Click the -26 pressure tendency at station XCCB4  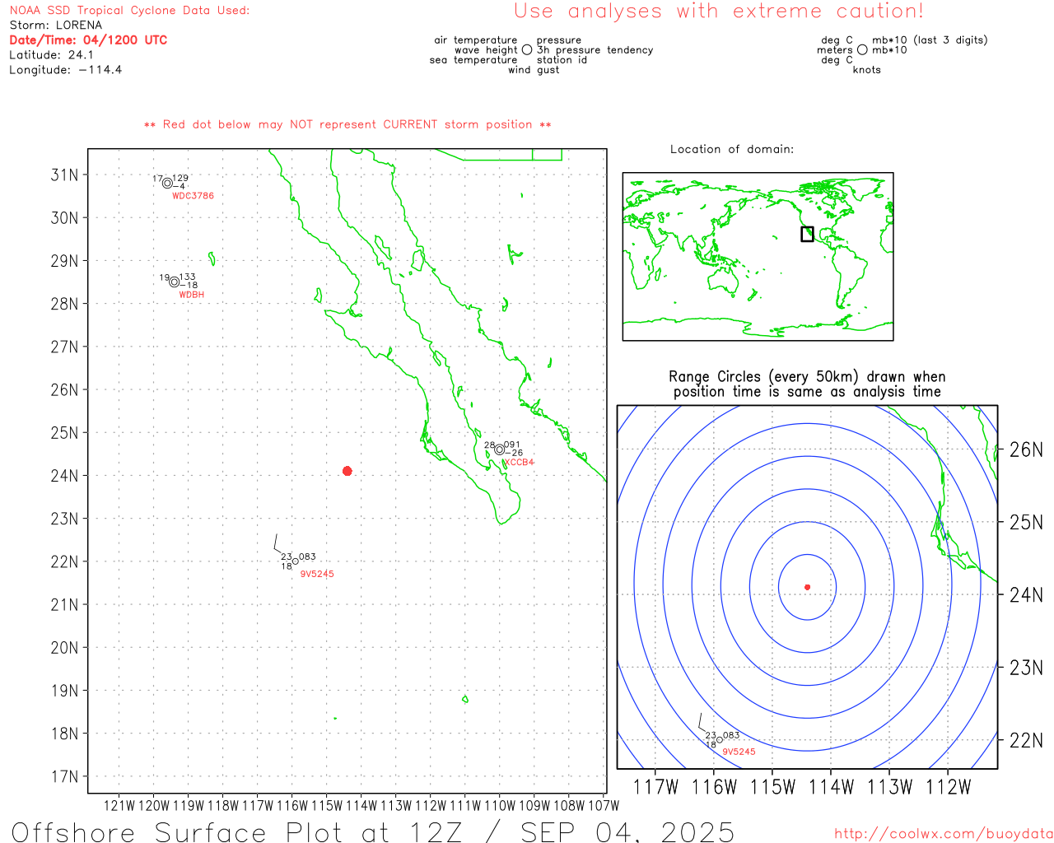click(x=514, y=453)
